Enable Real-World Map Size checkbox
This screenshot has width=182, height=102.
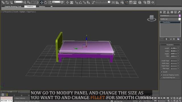tap(161, 78)
